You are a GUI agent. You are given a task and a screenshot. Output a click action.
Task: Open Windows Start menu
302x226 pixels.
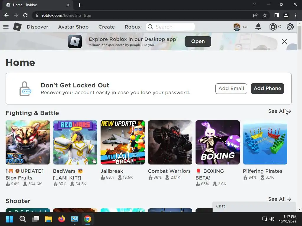(x=9, y=219)
